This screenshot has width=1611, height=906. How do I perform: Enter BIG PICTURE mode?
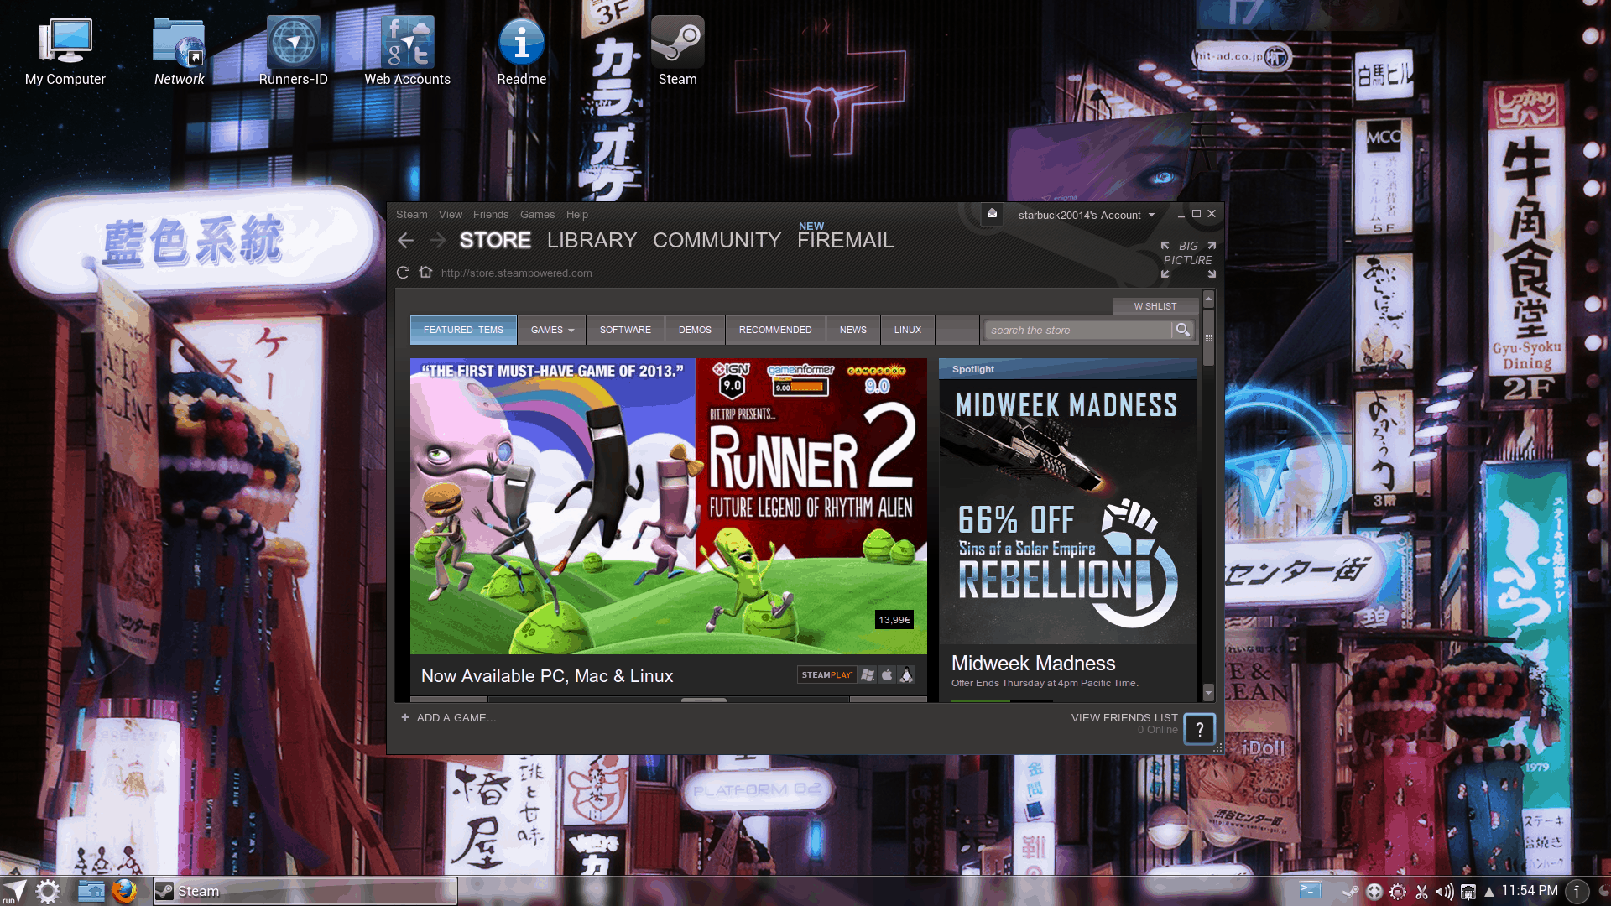pos(1188,259)
